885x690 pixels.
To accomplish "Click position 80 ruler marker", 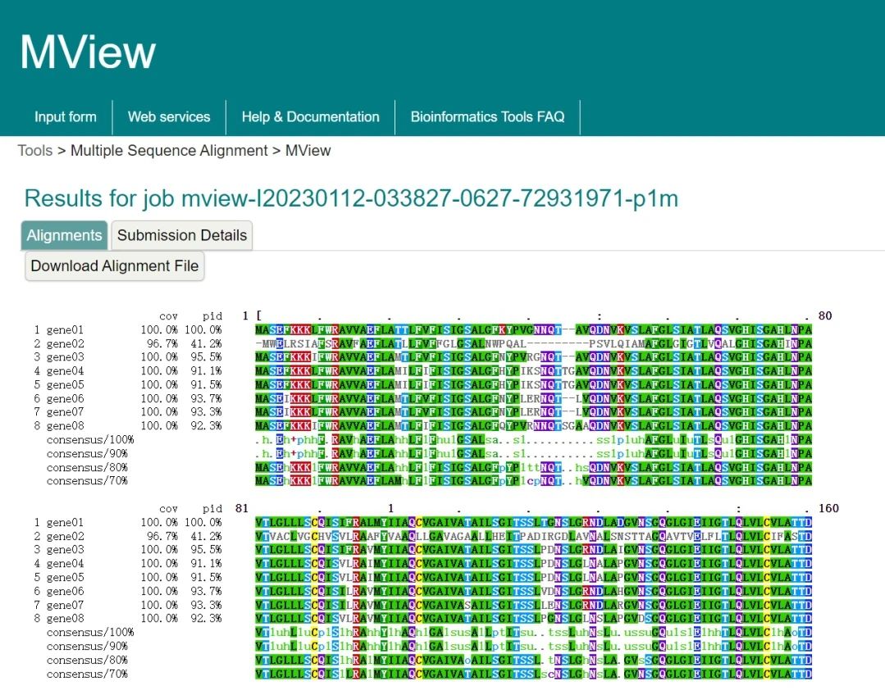I will [824, 315].
